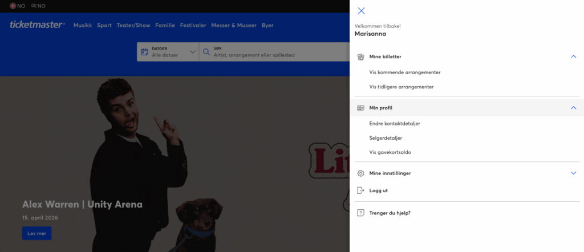Viewport: 584px width, 252px height.
Task: Click the profile card icon beside Min profil
Action: (x=360, y=108)
